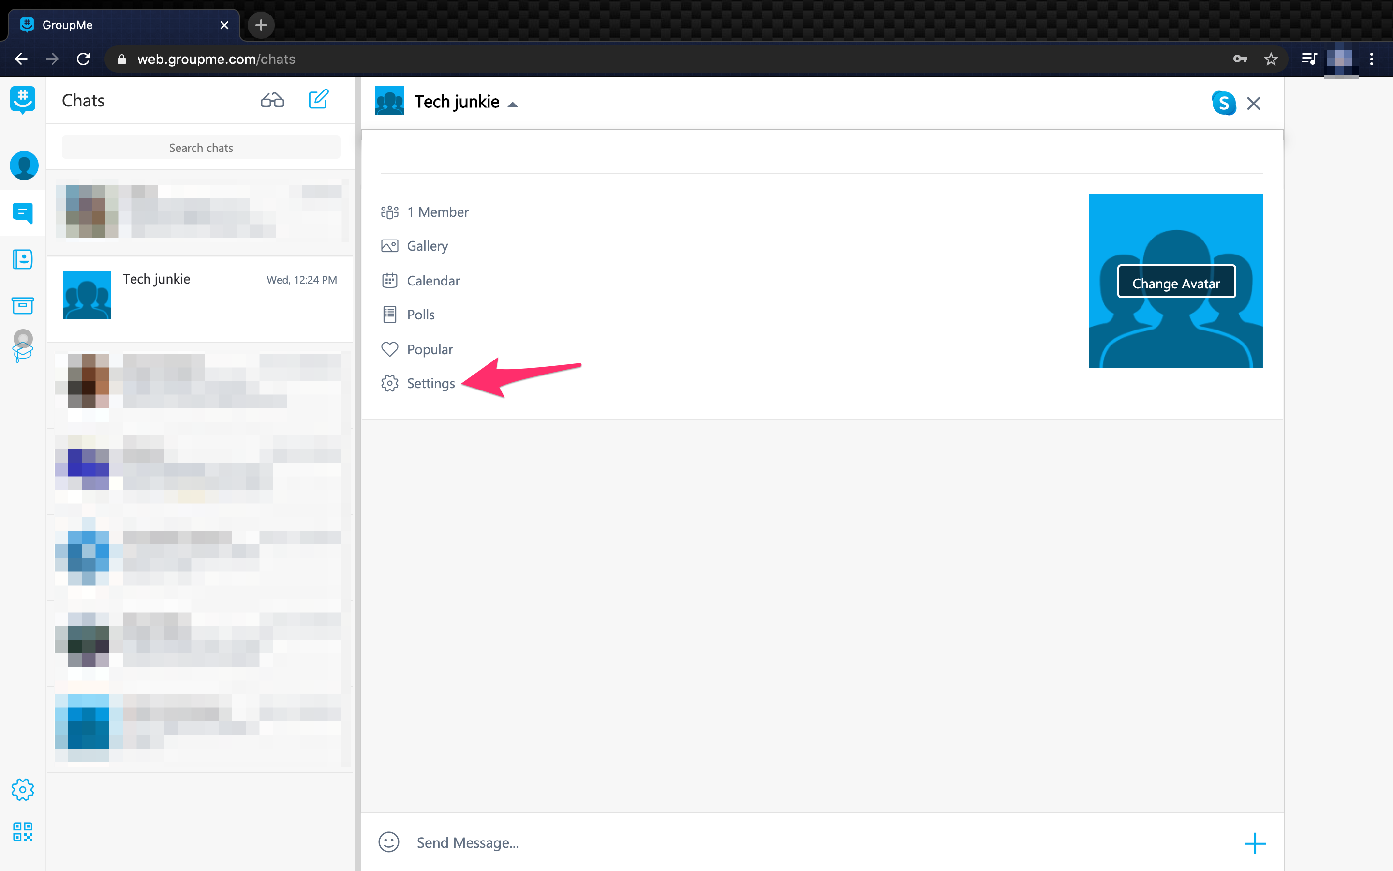The image size is (1393, 871).
Task: Click the plus attachment icon in message bar
Action: [x=1255, y=843]
